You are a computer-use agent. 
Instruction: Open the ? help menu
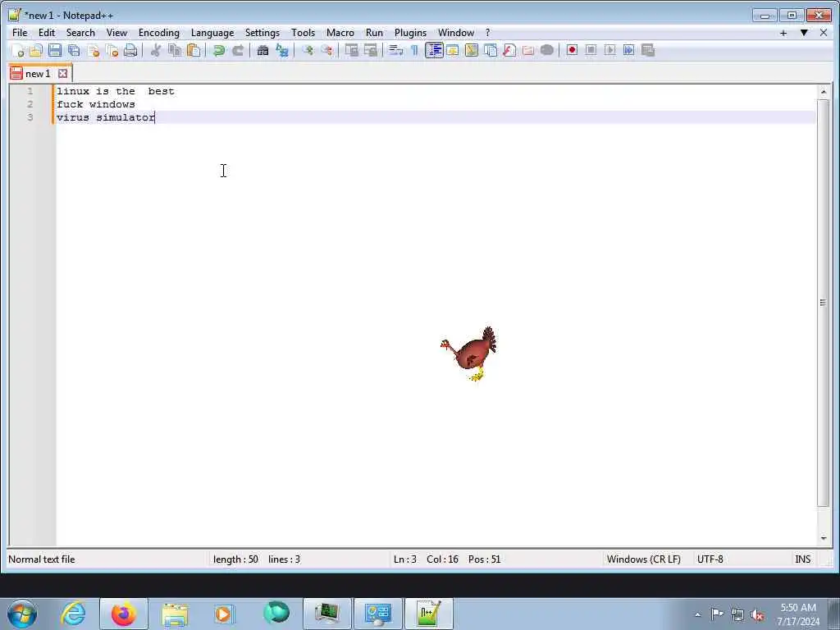click(487, 33)
